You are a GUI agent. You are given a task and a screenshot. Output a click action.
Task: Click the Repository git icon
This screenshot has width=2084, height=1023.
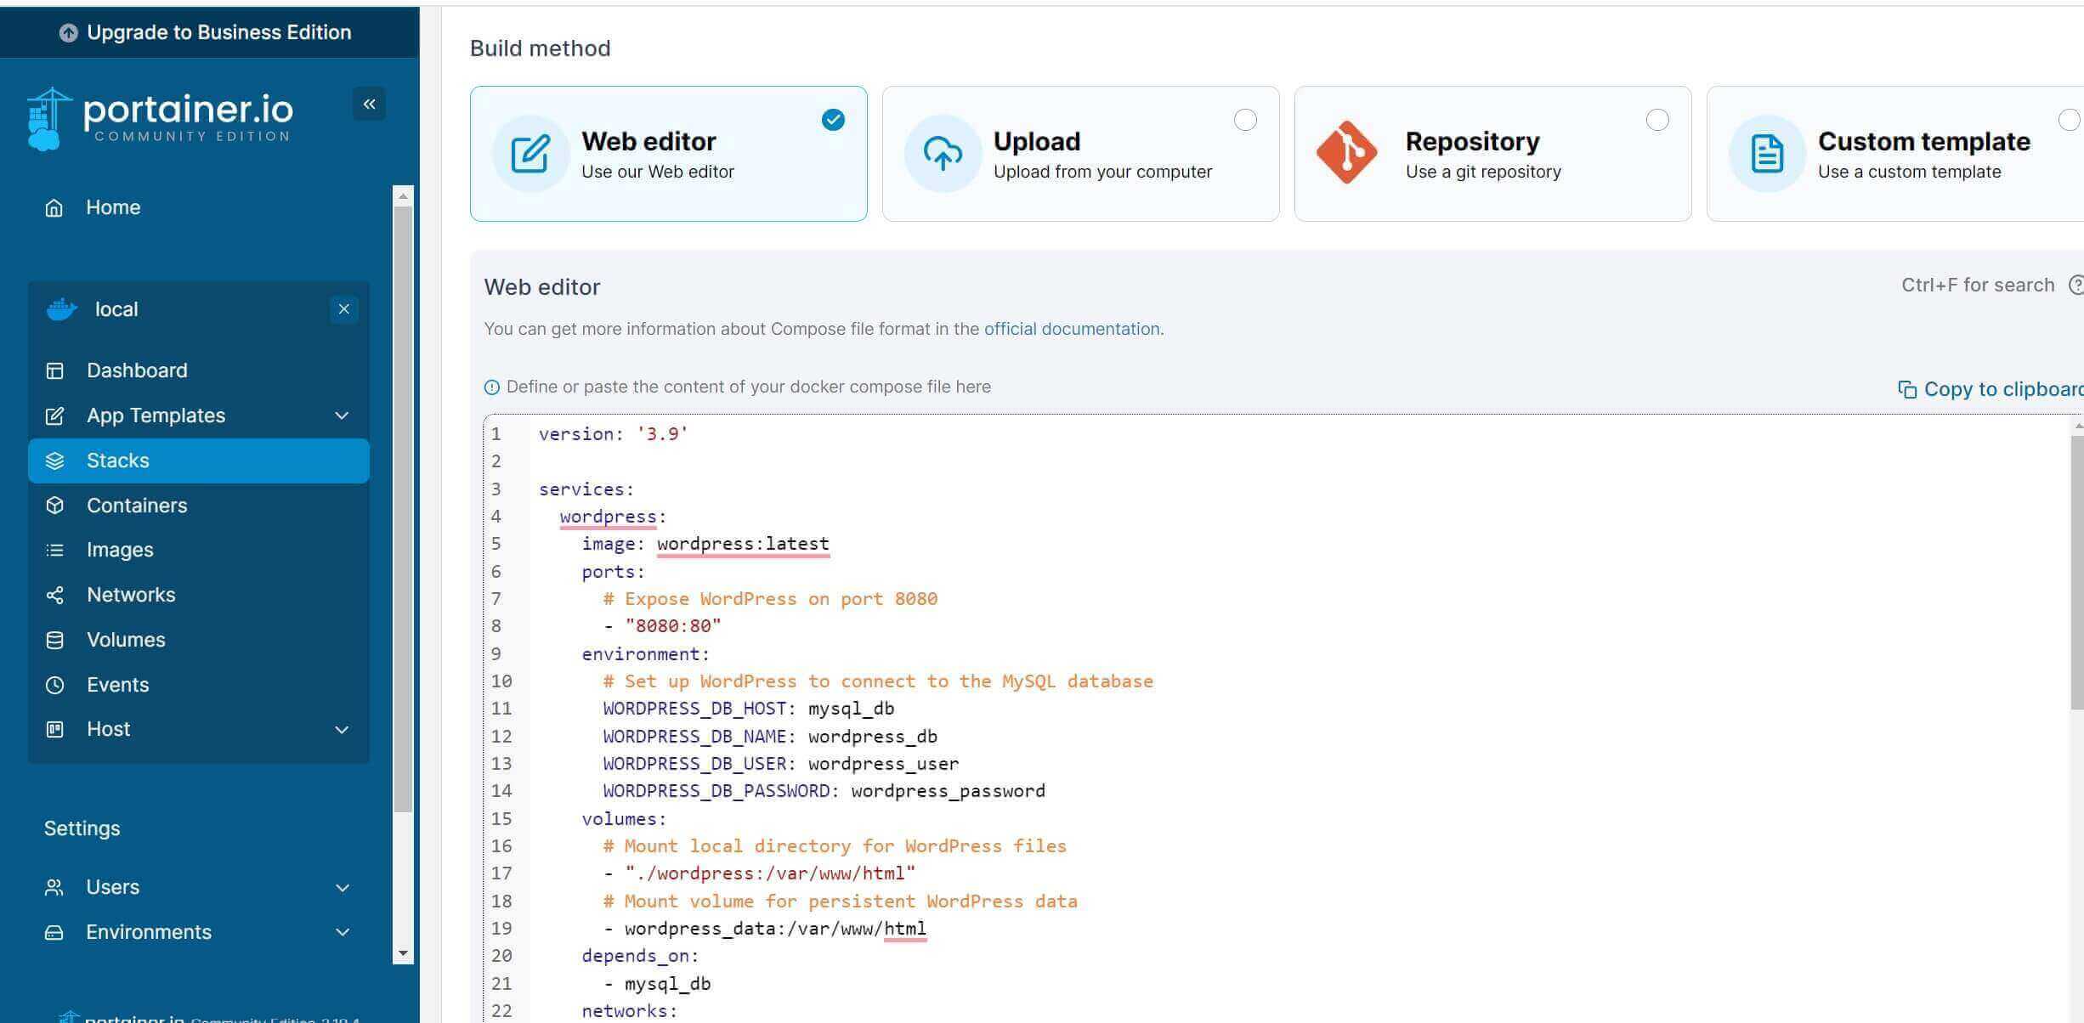tap(1346, 153)
